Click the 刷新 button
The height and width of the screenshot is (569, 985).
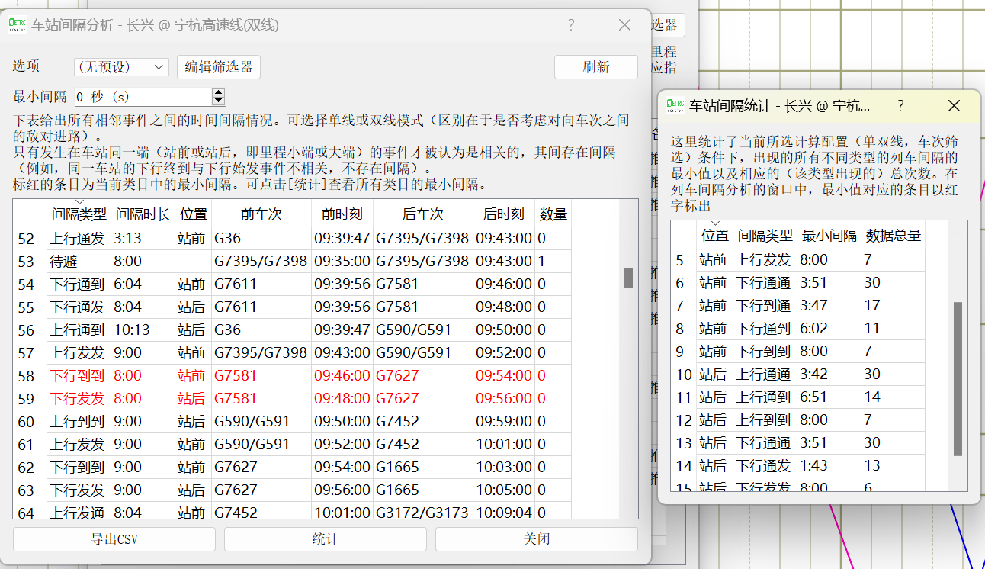point(596,67)
